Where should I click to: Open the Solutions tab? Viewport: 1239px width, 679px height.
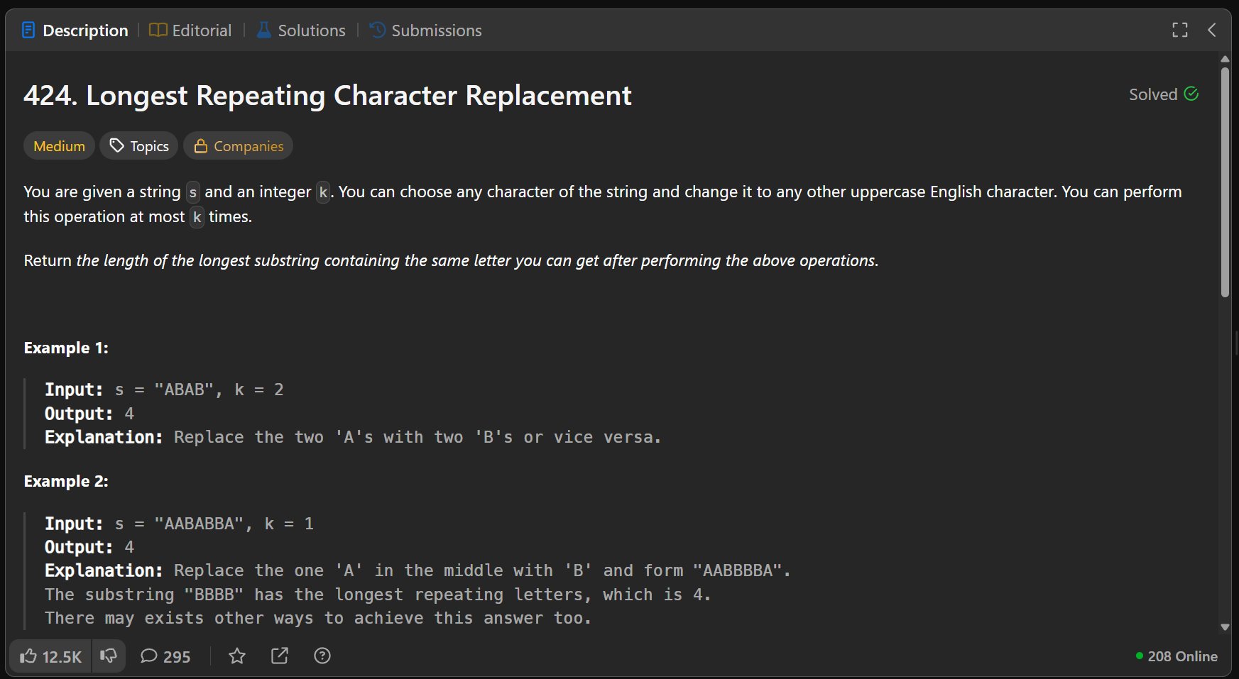tap(301, 31)
